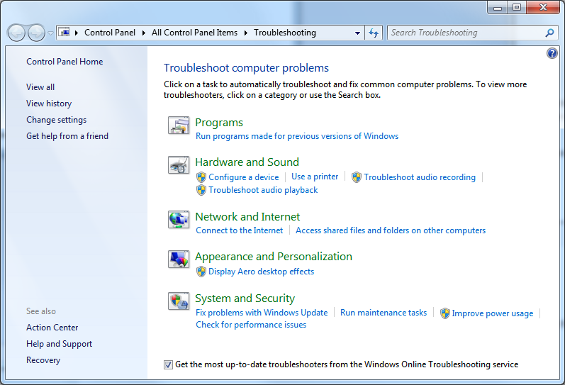Open Appearance and Personalization category icon
This screenshot has width=565, height=385.
pos(179,260)
